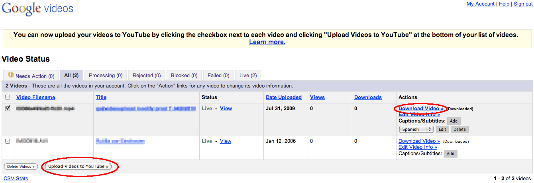Uncheck the Jul 31, 2009 video checkbox
534x183 pixels.
[8, 109]
